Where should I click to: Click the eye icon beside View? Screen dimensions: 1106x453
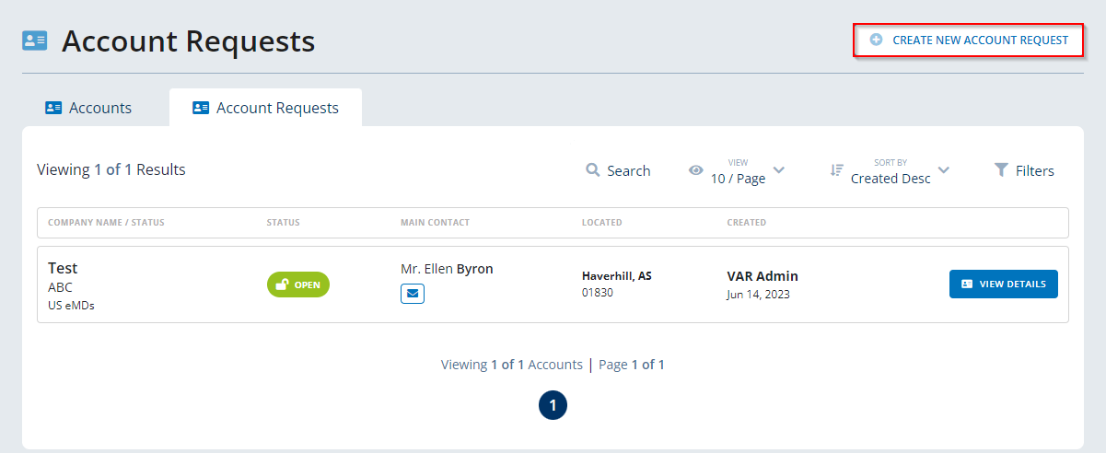[696, 170]
